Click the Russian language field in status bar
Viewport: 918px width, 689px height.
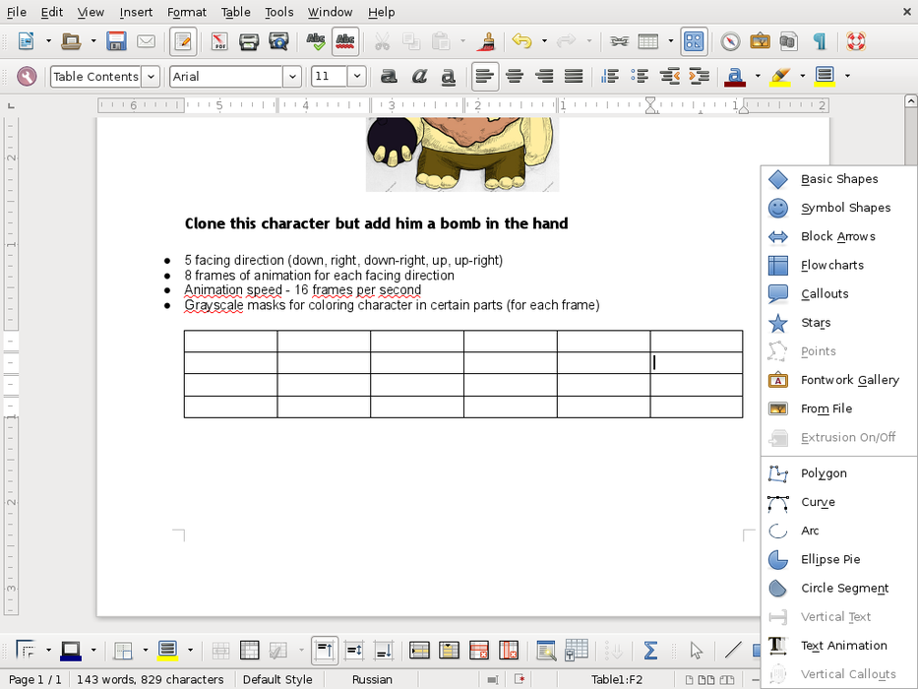(x=372, y=679)
